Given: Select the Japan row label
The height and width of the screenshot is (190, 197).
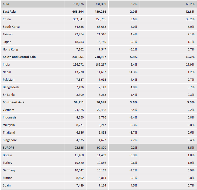Looking at the screenshot, I should [7, 42].
